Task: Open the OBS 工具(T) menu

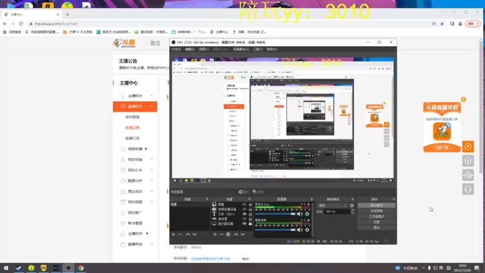Action: click(x=258, y=49)
